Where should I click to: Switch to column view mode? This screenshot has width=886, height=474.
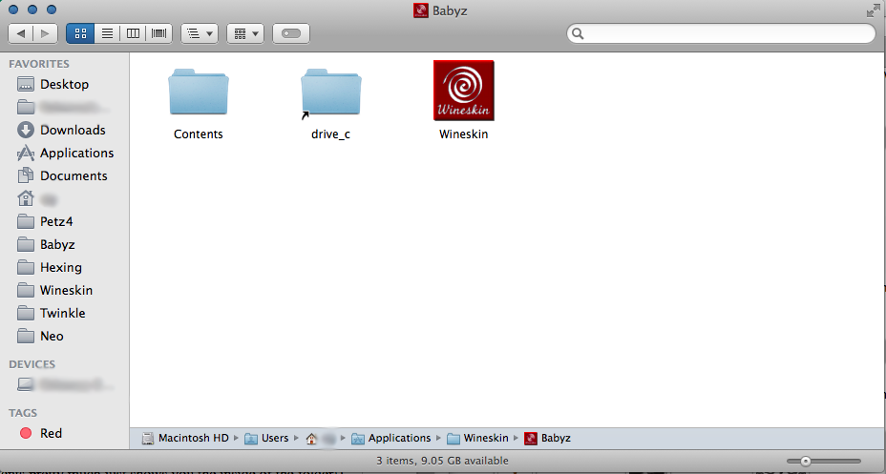pos(133,33)
